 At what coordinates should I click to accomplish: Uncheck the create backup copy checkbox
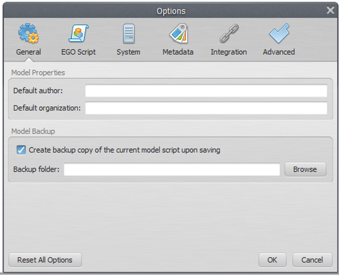(21, 150)
